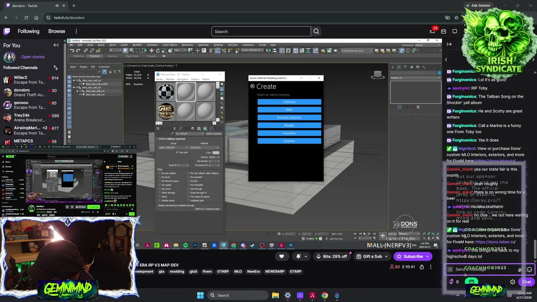Click the Collisions category button
This screenshot has height=302, width=537.
[289, 102]
